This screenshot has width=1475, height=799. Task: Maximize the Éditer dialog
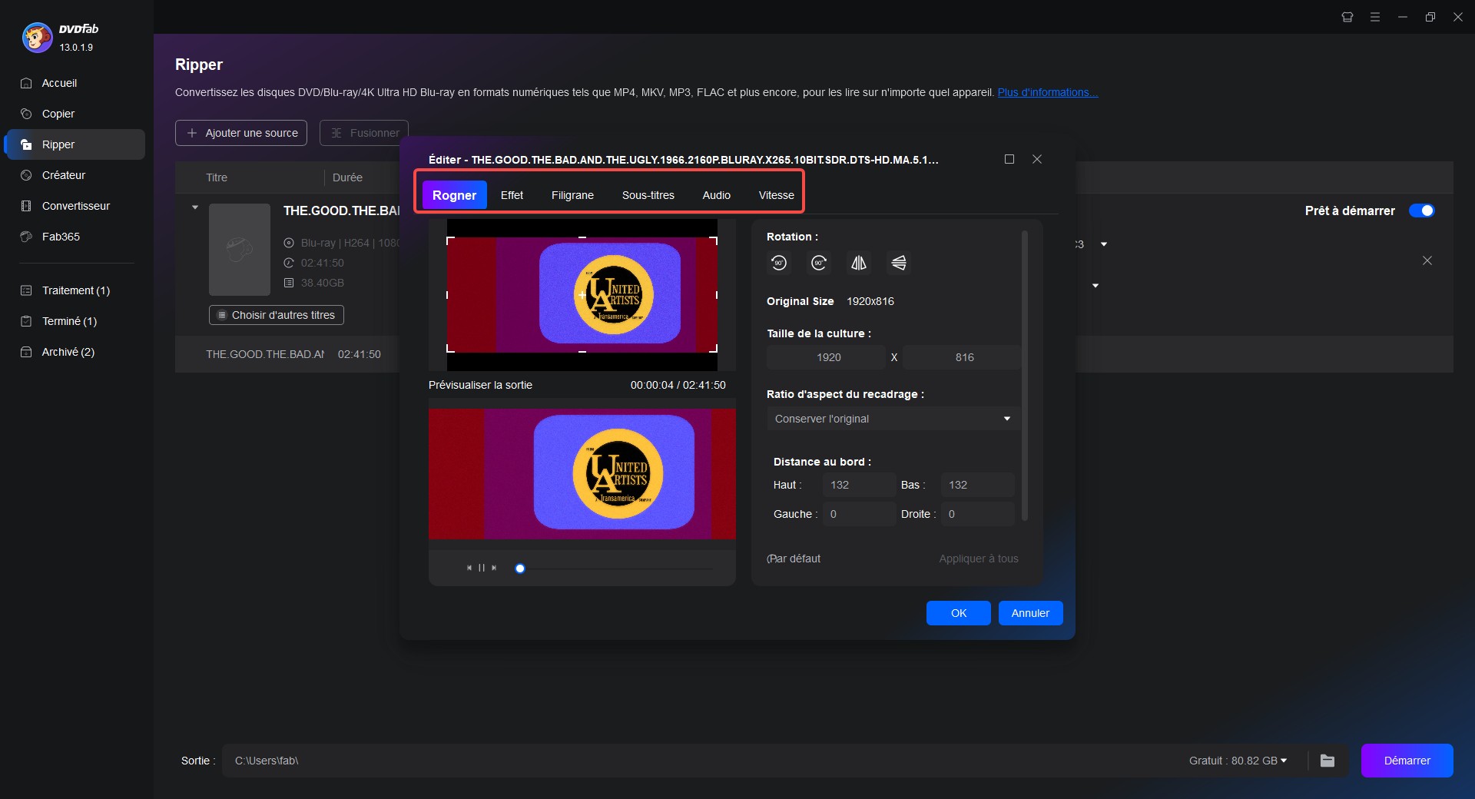[1009, 159]
